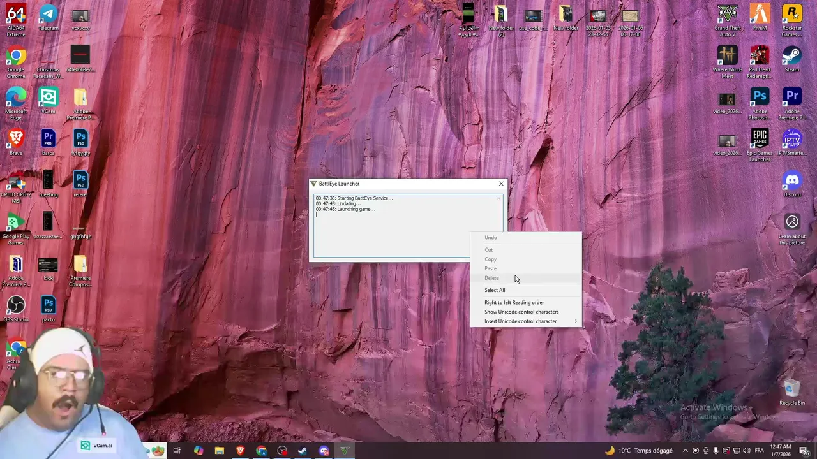The height and width of the screenshot is (459, 817).
Task: Close the BattlEye Launcher window
Action: pos(501,184)
